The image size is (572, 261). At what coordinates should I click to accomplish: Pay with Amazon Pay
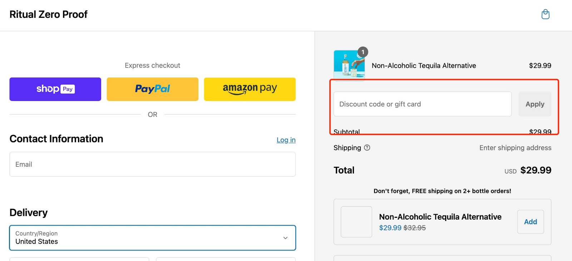pyautogui.click(x=250, y=89)
